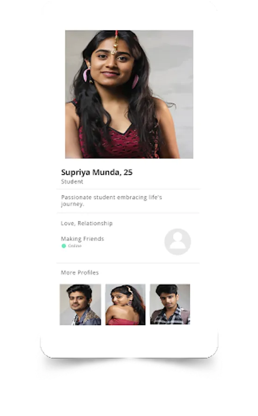Click the name Supriya Munda, 25
Viewport: 258px width, 416px height.
pos(96,172)
